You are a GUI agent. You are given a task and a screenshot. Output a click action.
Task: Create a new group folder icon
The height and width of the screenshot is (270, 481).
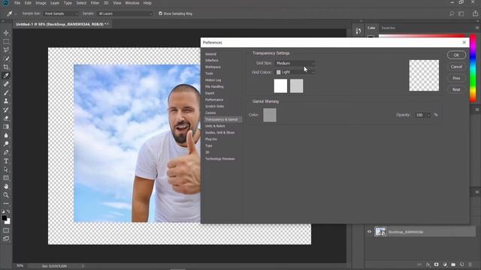[x=453, y=265]
